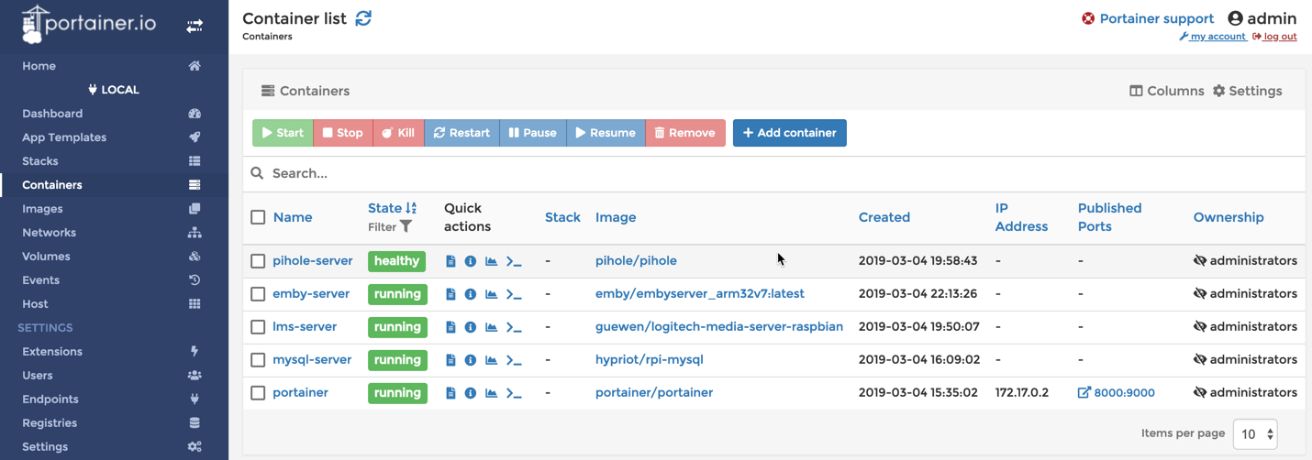Open the 8000:9000 published port link
The image size is (1312, 460).
click(1116, 393)
